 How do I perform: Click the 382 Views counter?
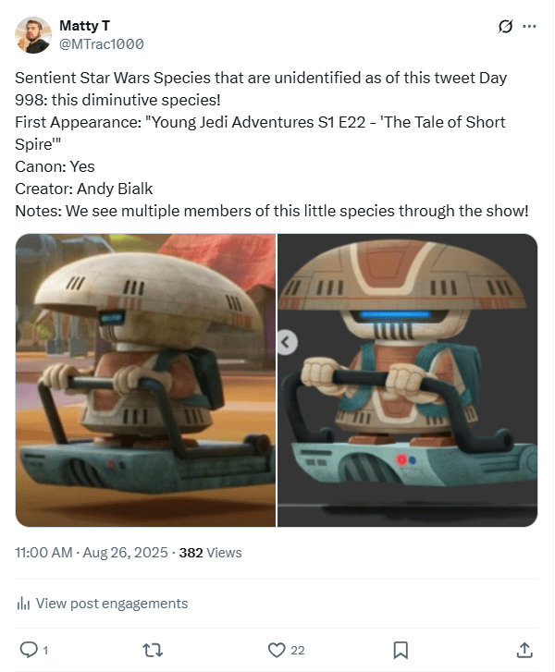click(x=210, y=553)
